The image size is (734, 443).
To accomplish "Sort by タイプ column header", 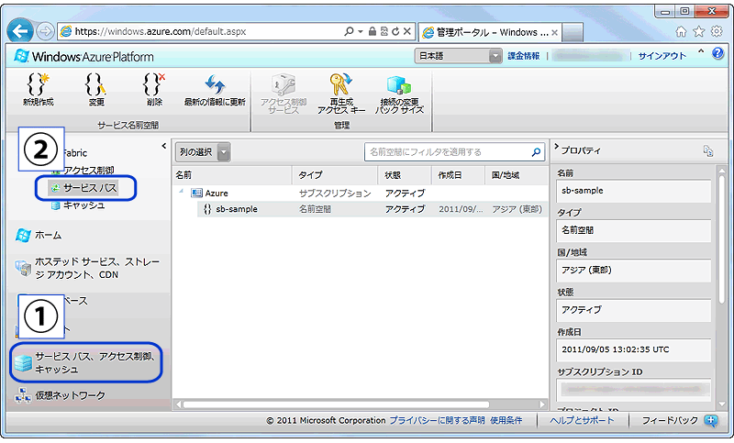I will click(335, 175).
